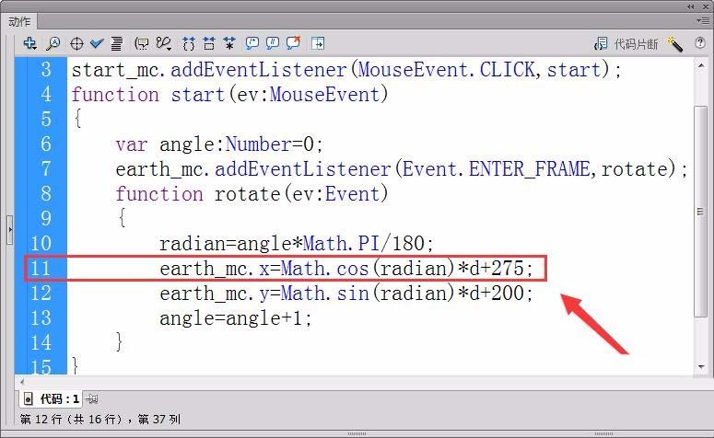Screen dimensions: 714x438
Task: Apply line comment icon
Action: click(273, 43)
